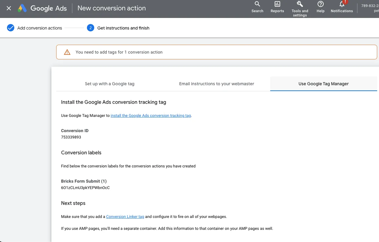Open the Notifications bell

pyautogui.click(x=341, y=7)
